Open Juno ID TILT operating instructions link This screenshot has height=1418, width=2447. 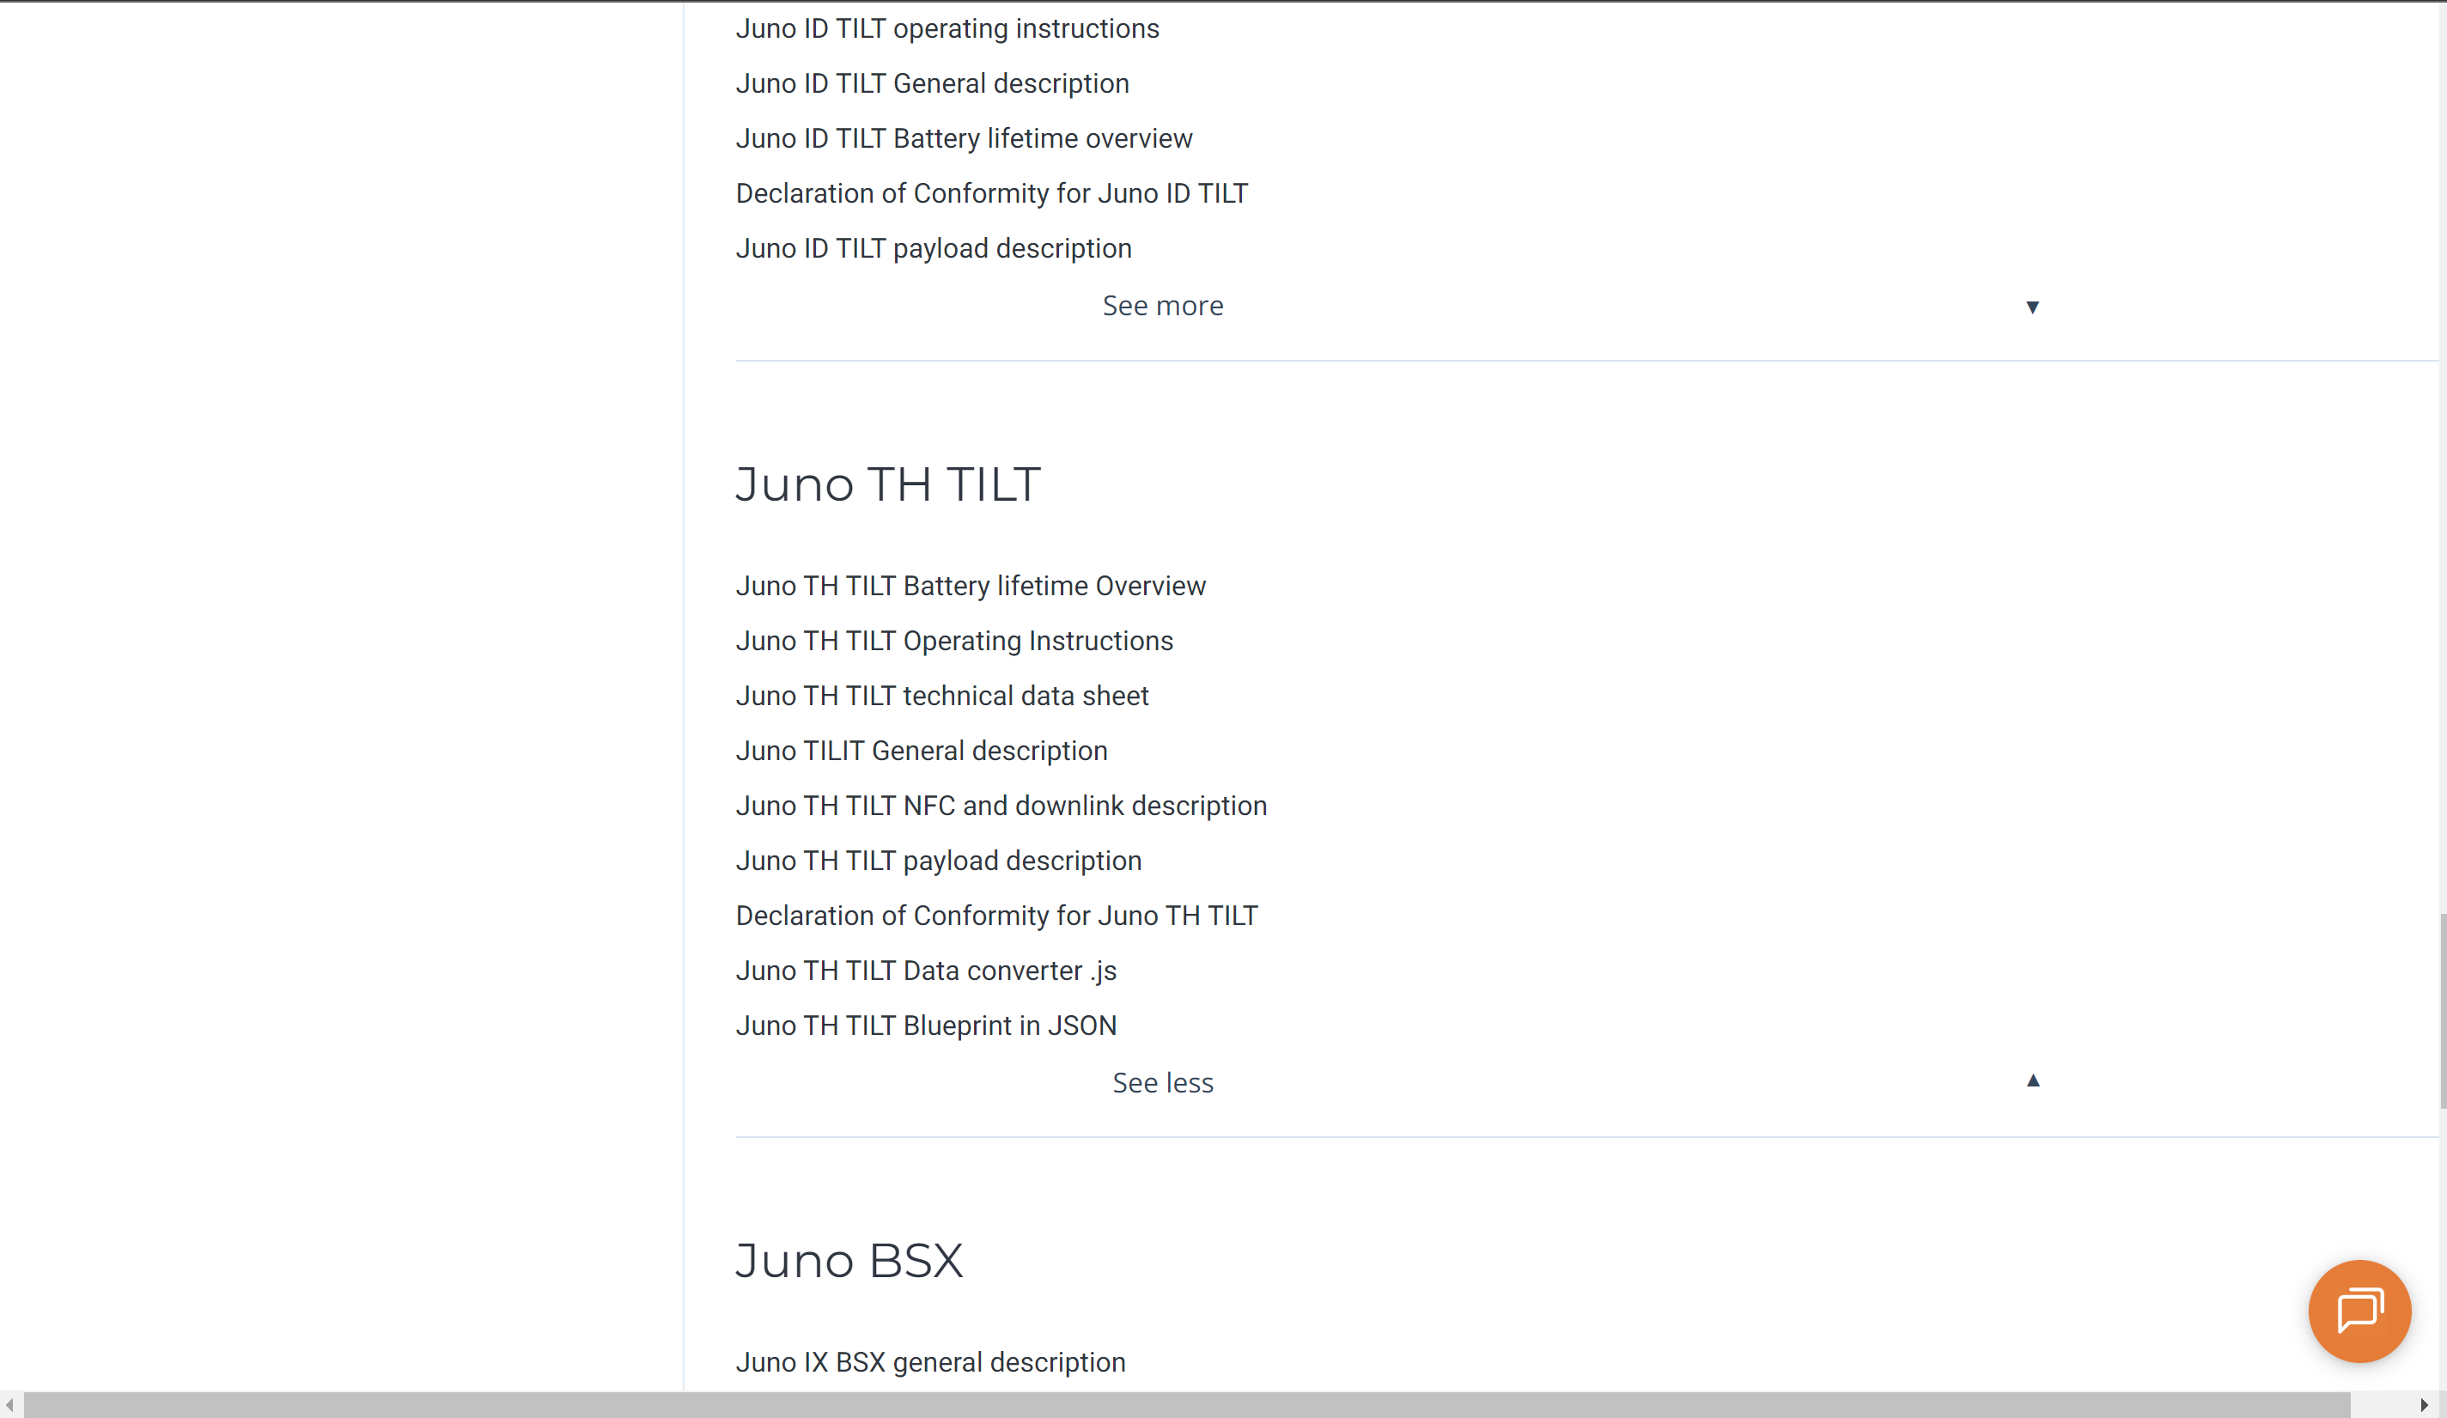pos(947,29)
